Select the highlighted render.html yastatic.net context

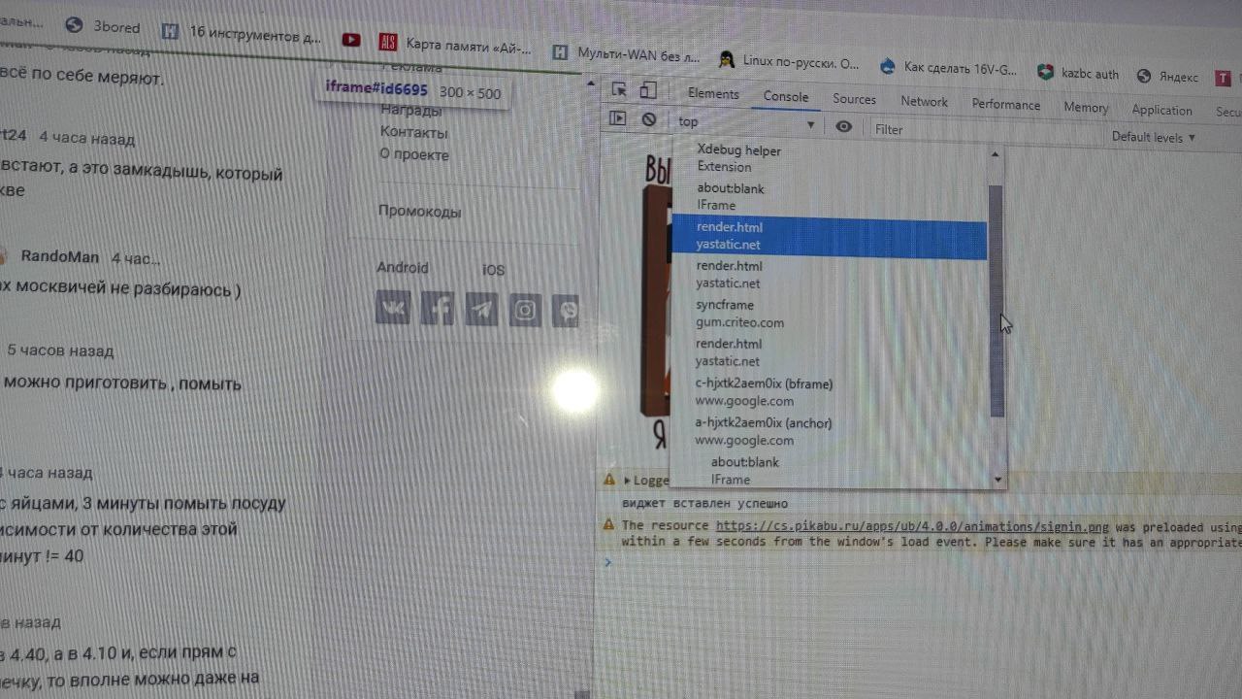pos(830,236)
